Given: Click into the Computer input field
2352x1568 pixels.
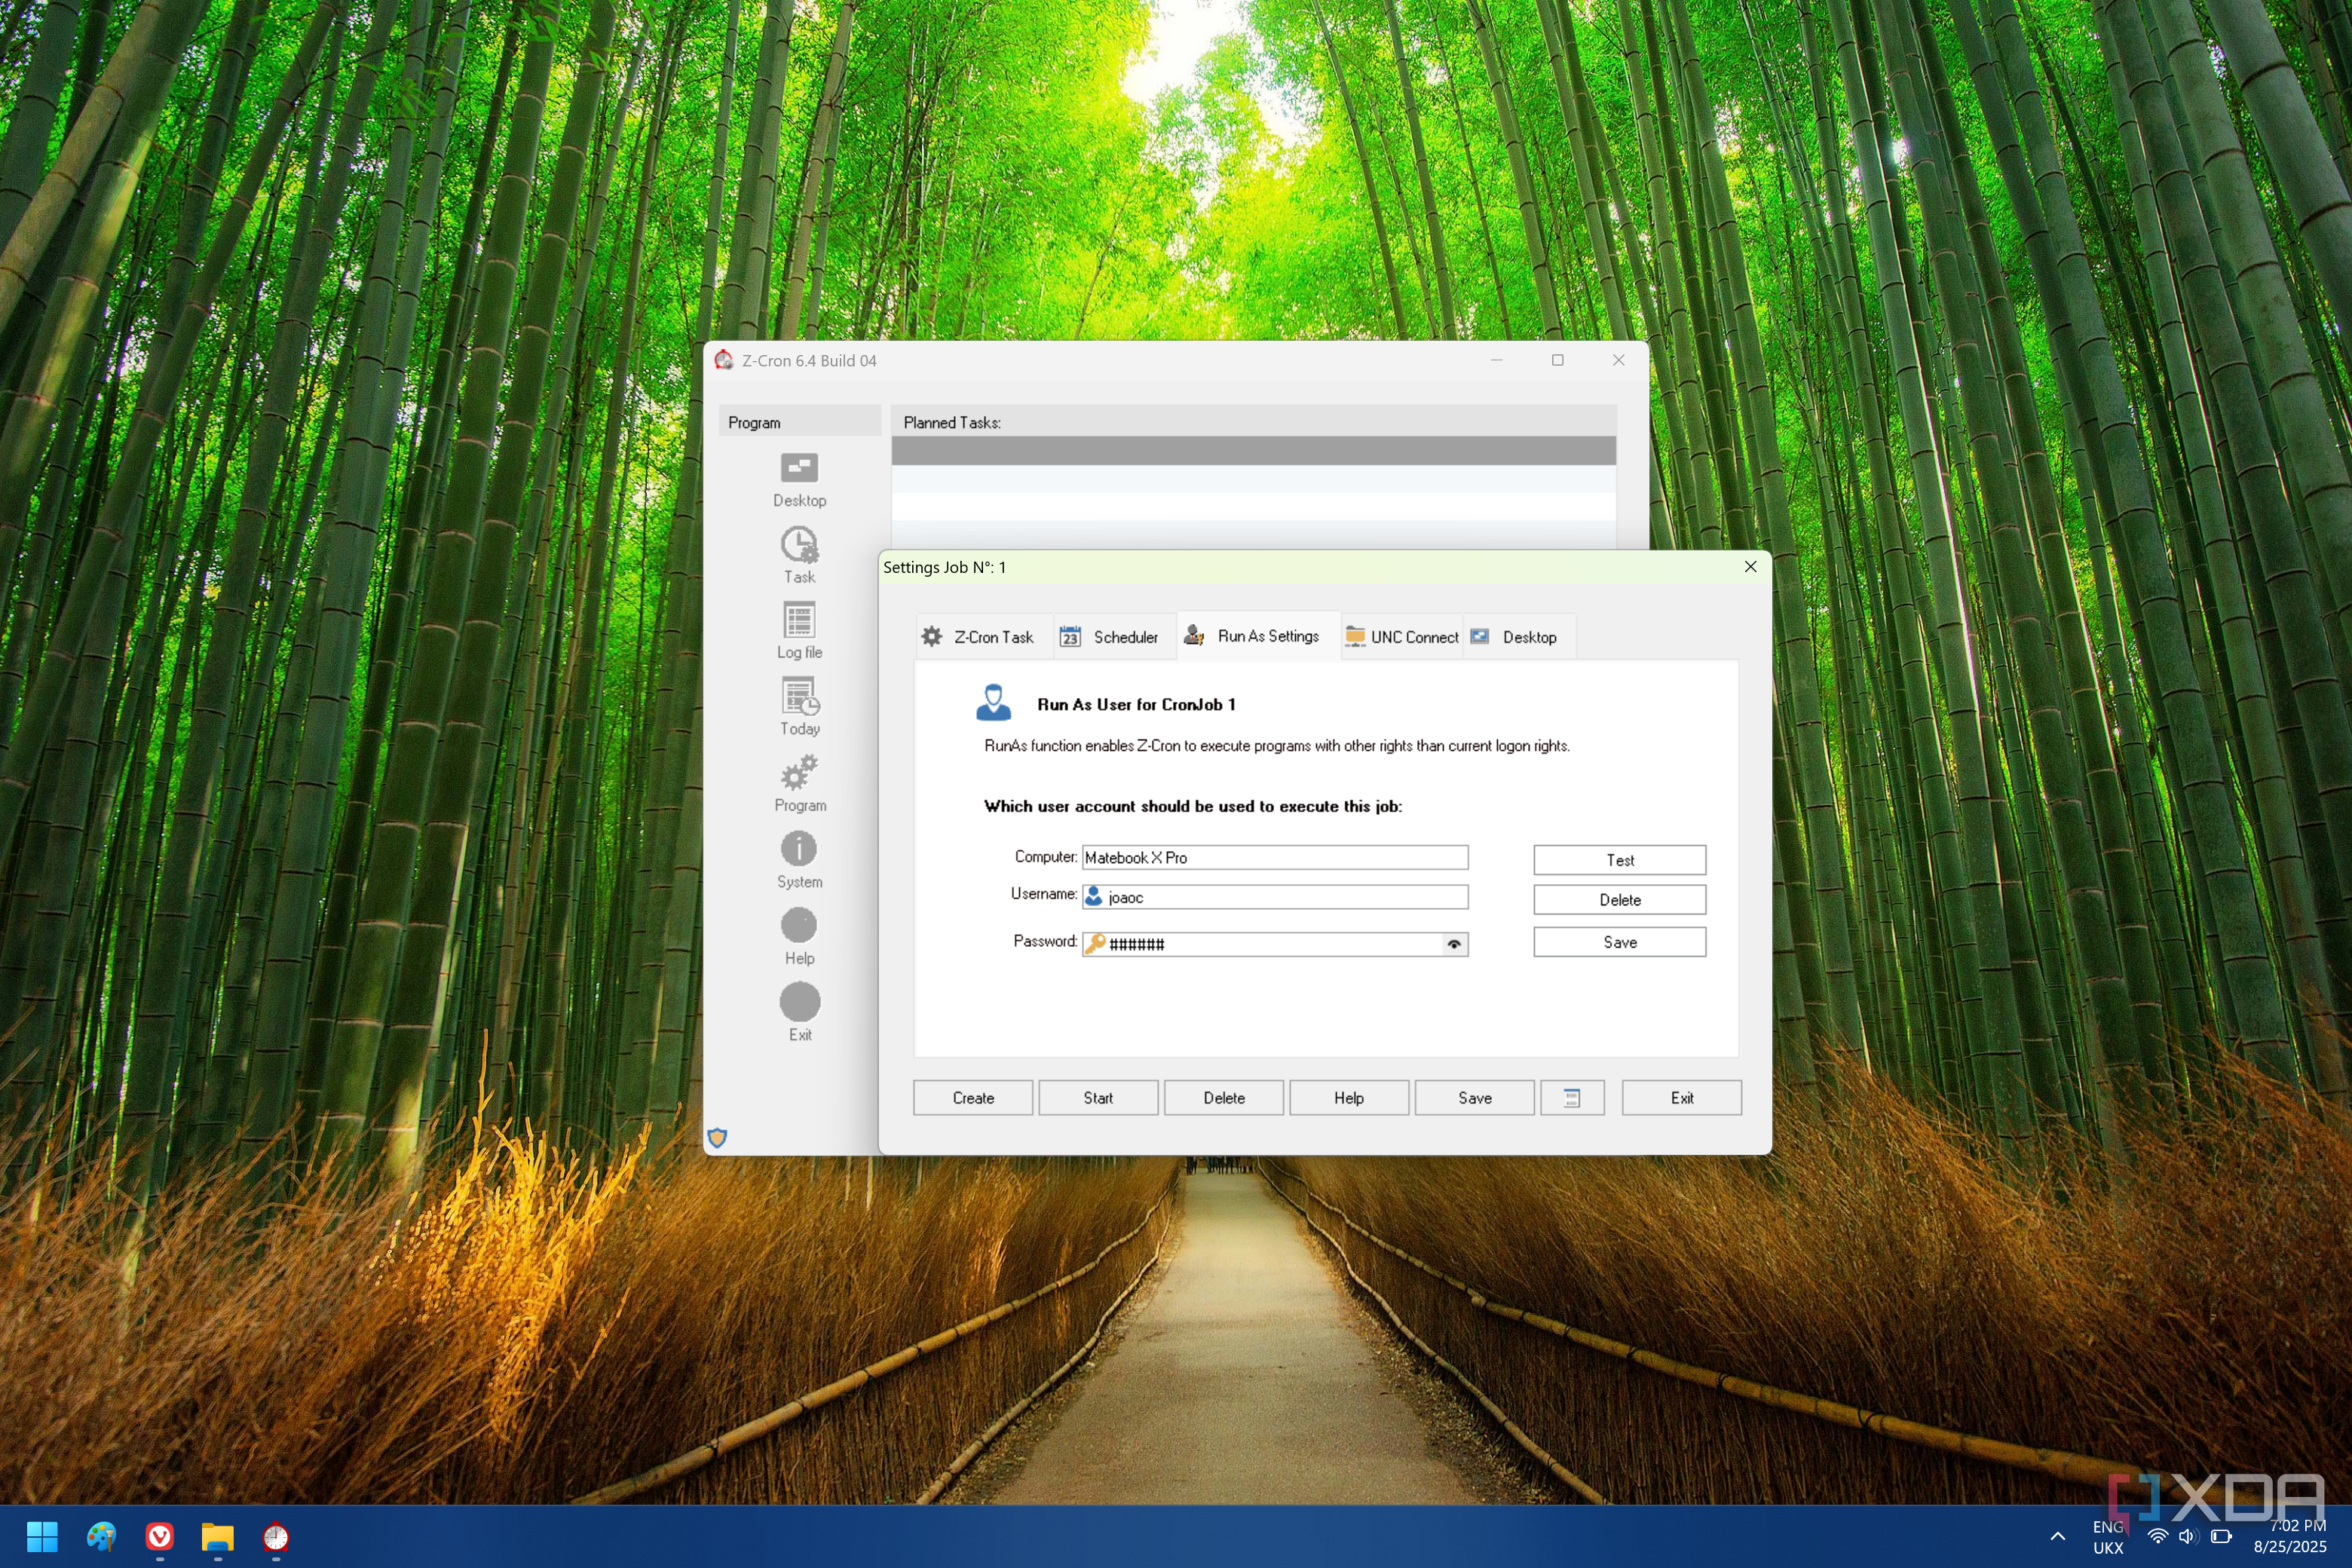Looking at the screenshot, I should point(1275,858).
